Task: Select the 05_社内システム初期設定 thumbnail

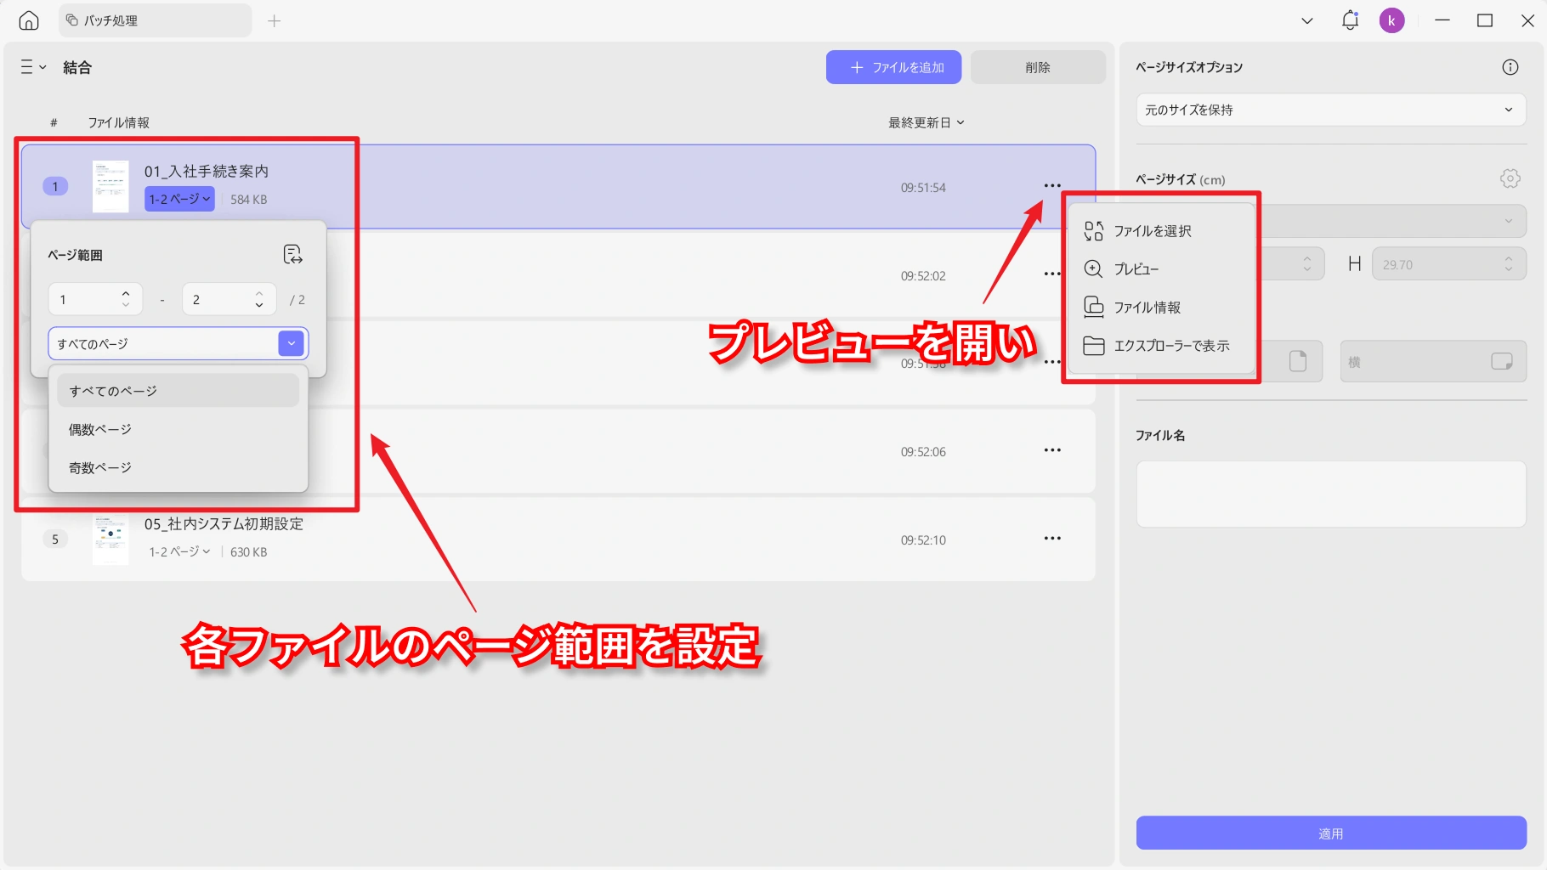Action: [x=110, y=539]
